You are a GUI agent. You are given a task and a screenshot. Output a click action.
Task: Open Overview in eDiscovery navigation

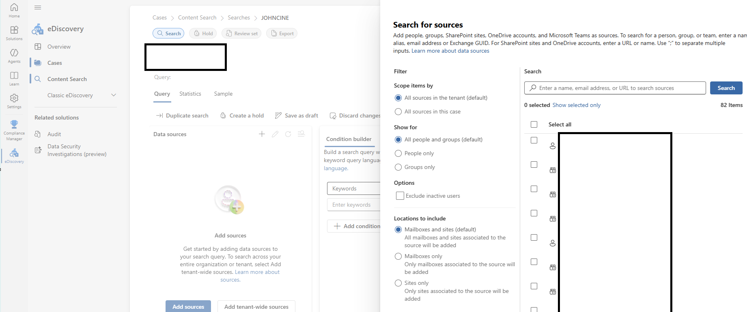tap(59, 47)
